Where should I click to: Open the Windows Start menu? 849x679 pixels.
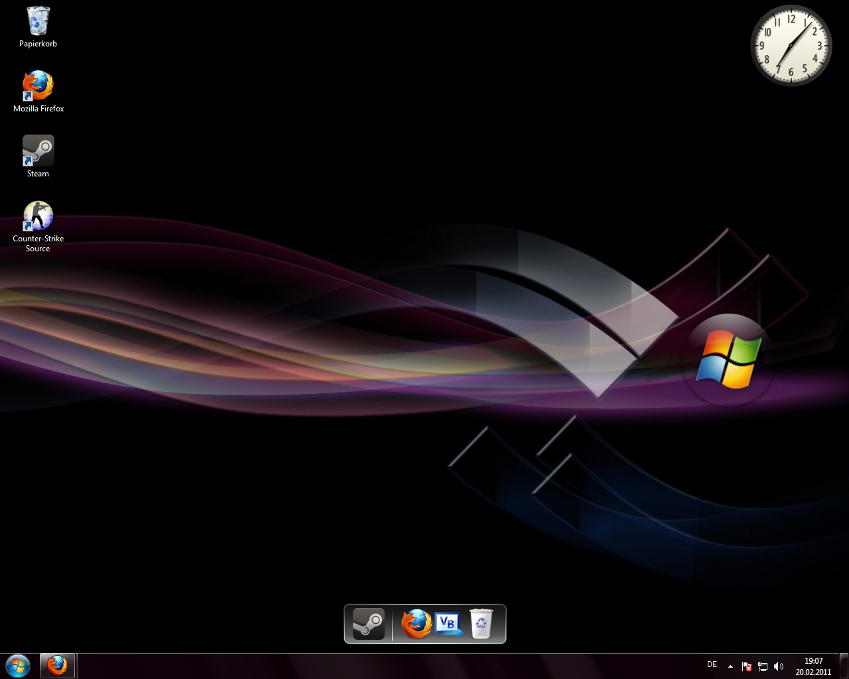[x=18, y=666]
